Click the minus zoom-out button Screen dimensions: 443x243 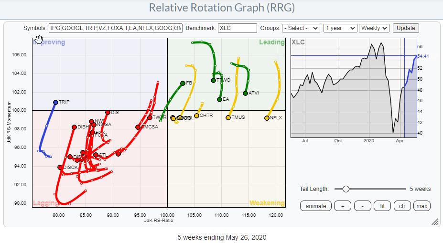(363, 206)
